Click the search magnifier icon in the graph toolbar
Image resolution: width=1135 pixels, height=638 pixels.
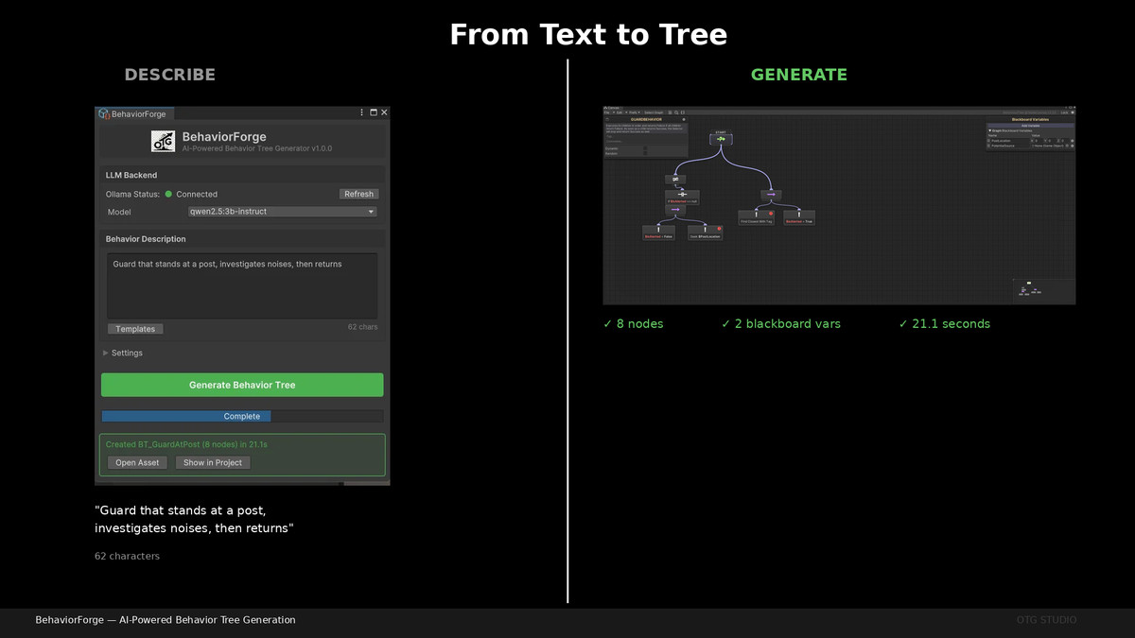(x=676, y=112)
